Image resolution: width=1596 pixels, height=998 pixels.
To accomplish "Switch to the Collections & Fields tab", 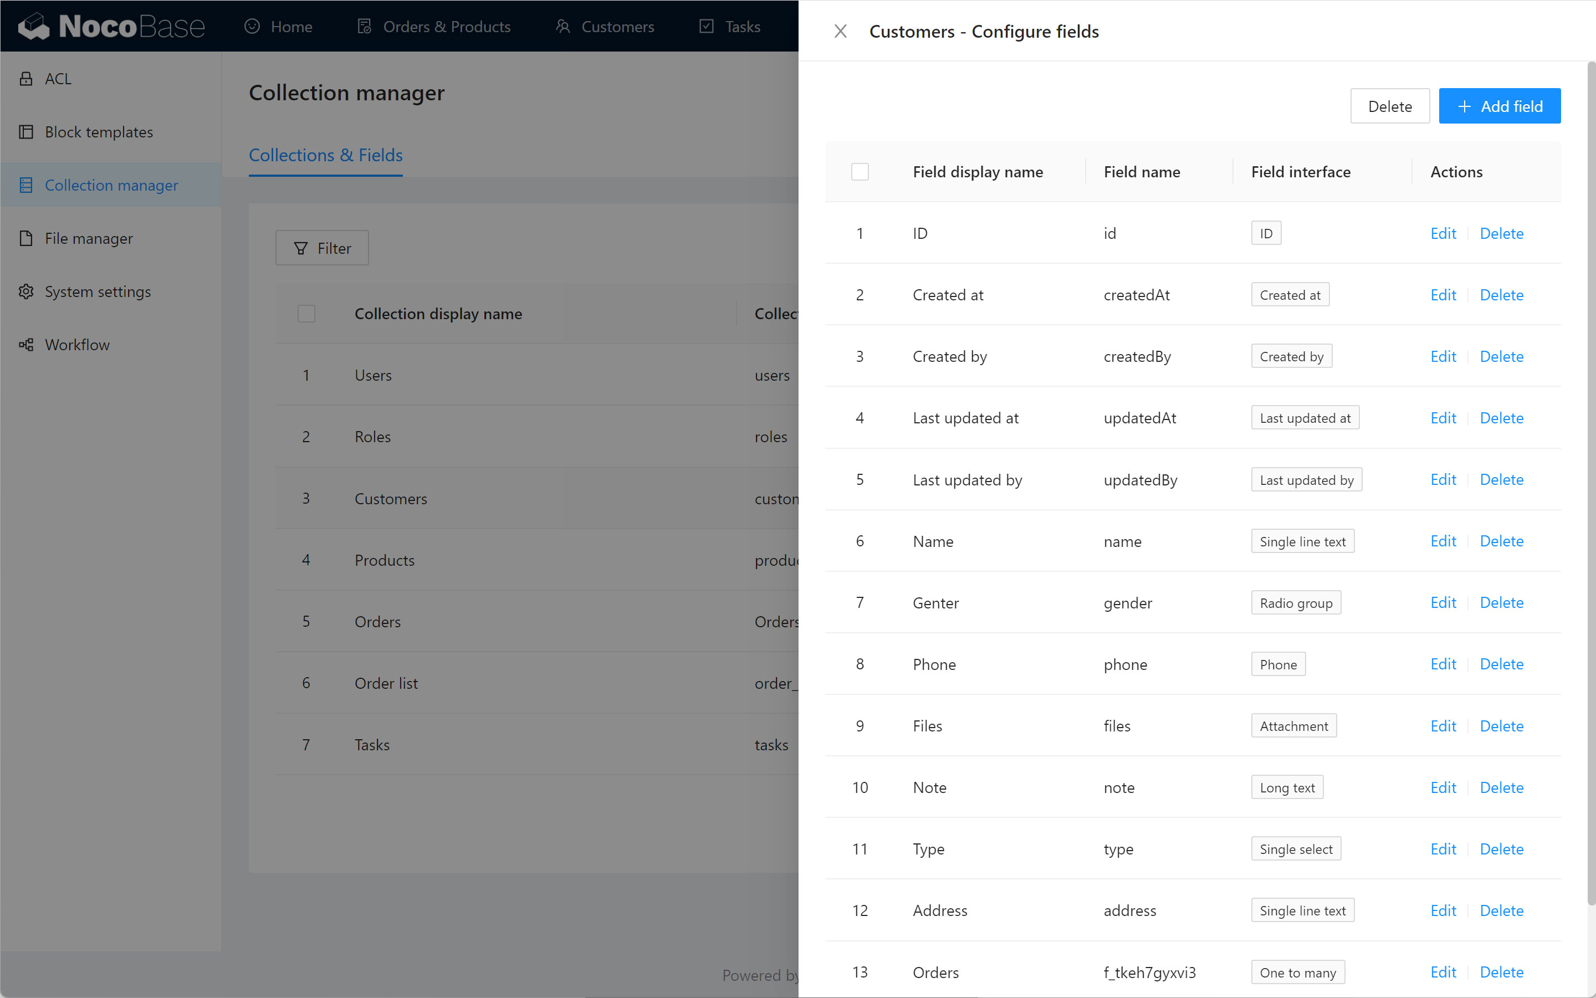I will (x=325, y=155).
